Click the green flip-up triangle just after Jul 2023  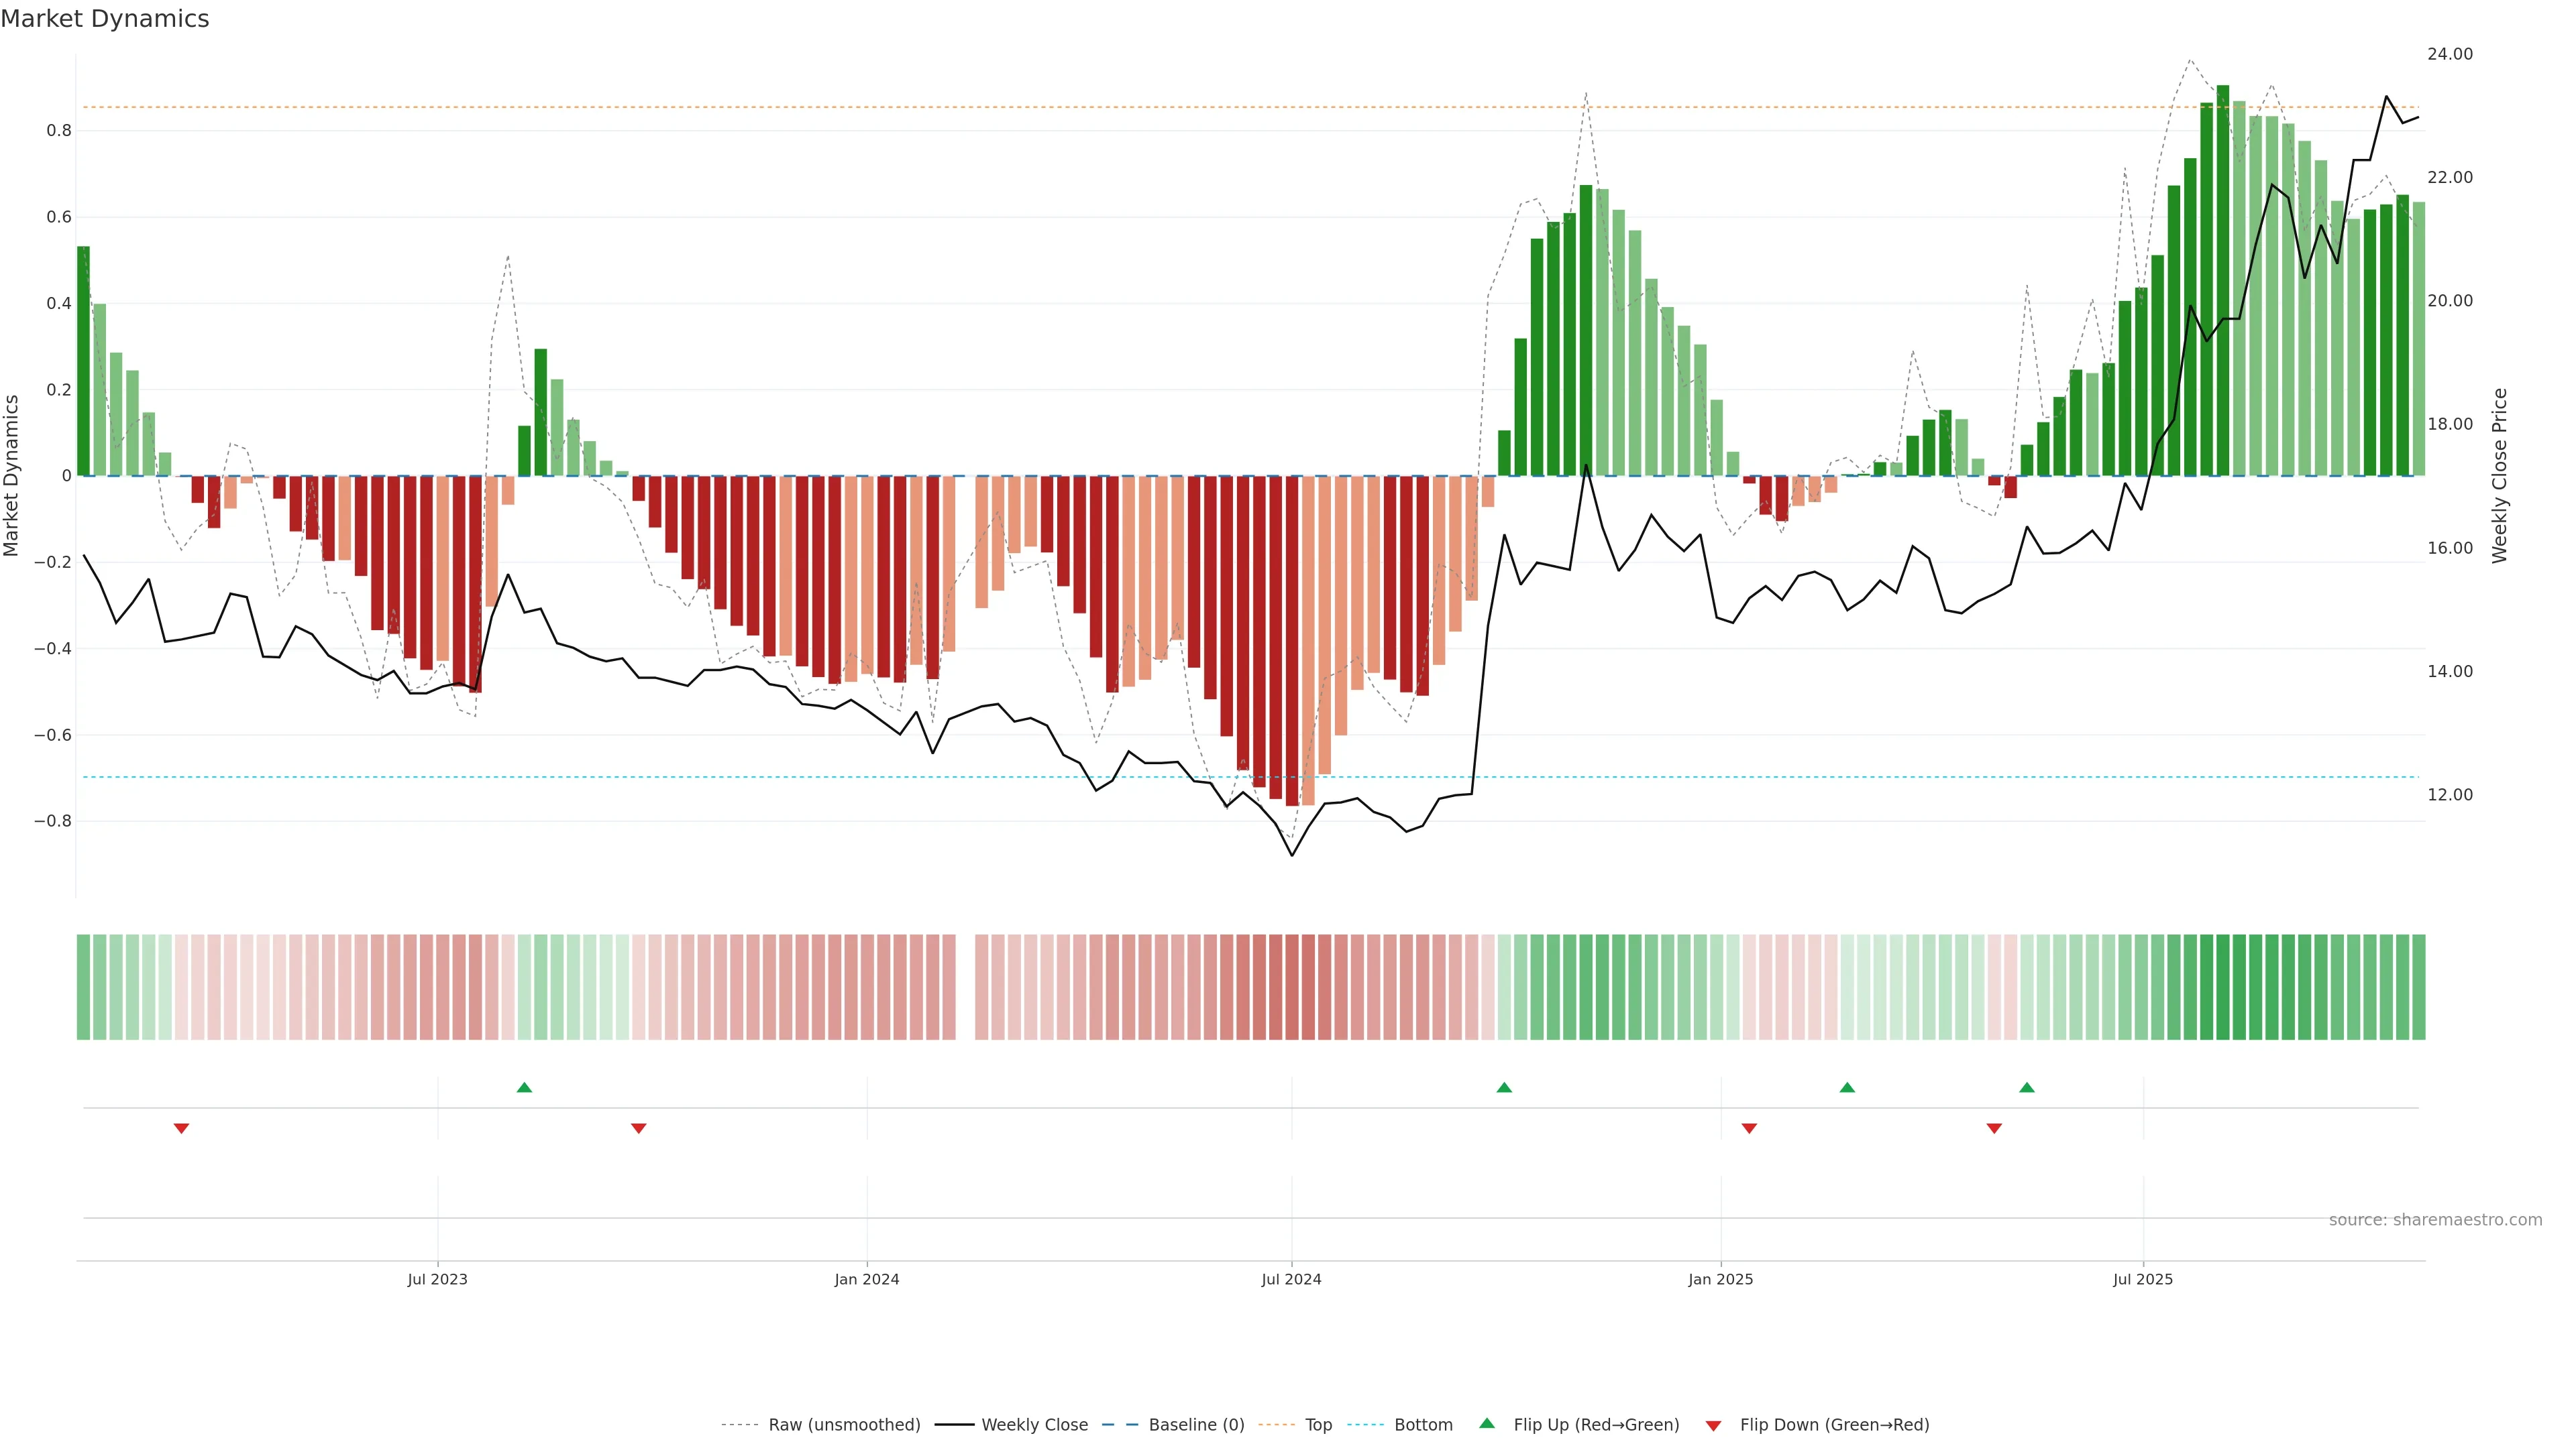[x=524, y=1087]
